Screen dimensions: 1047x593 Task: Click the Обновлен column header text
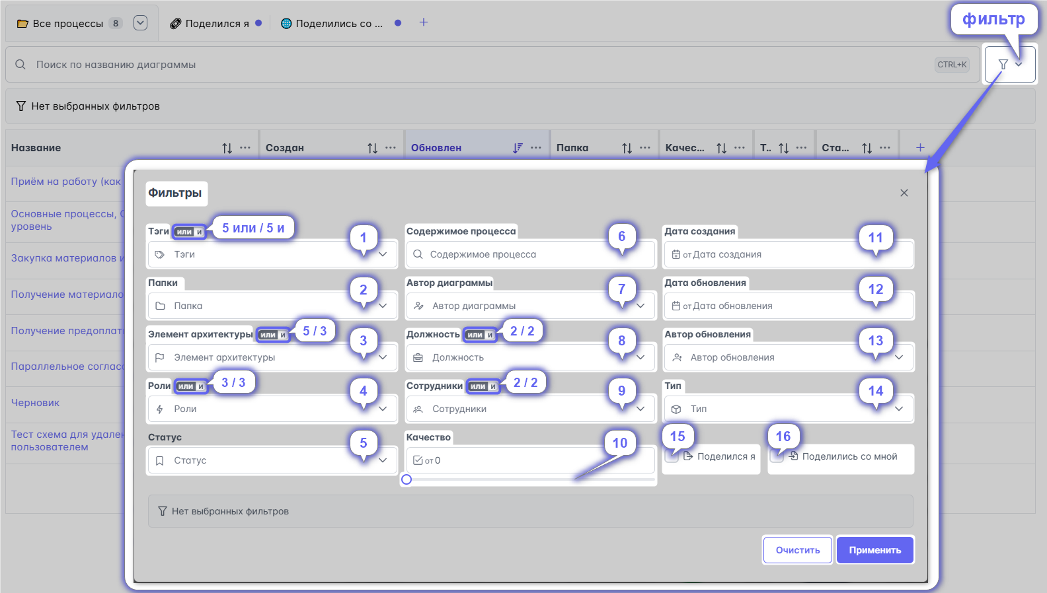pos(436,148)
